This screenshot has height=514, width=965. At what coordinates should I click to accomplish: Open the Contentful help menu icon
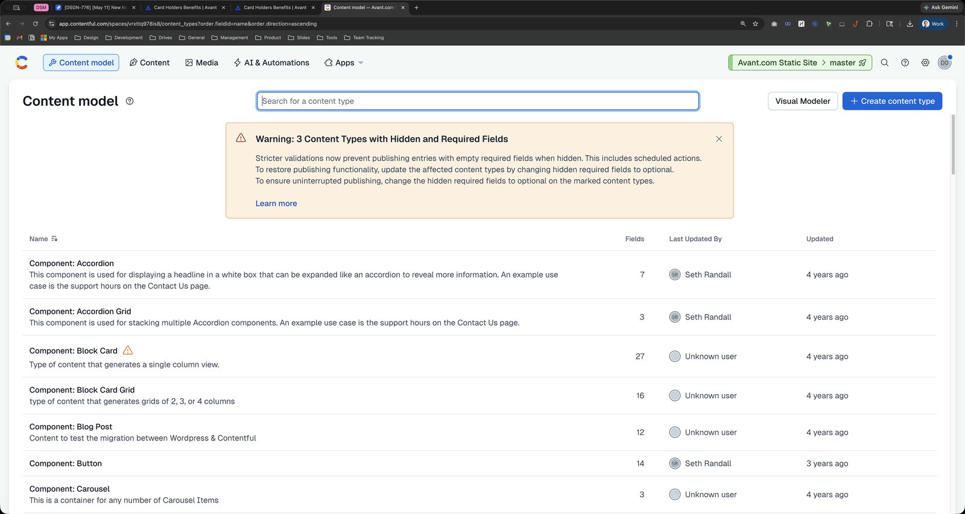905,63
